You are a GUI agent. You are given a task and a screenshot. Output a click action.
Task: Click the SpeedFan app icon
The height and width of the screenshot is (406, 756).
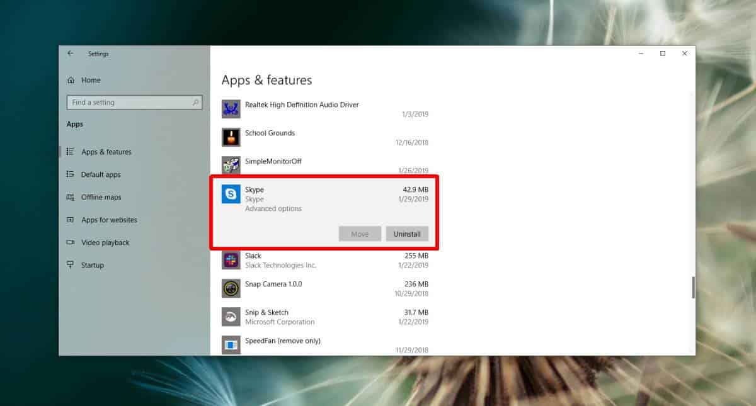pos(231,345)
